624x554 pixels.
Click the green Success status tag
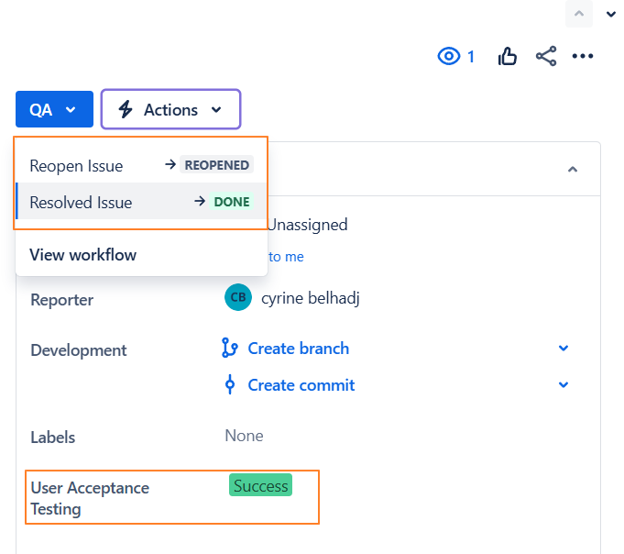point(260,486)
